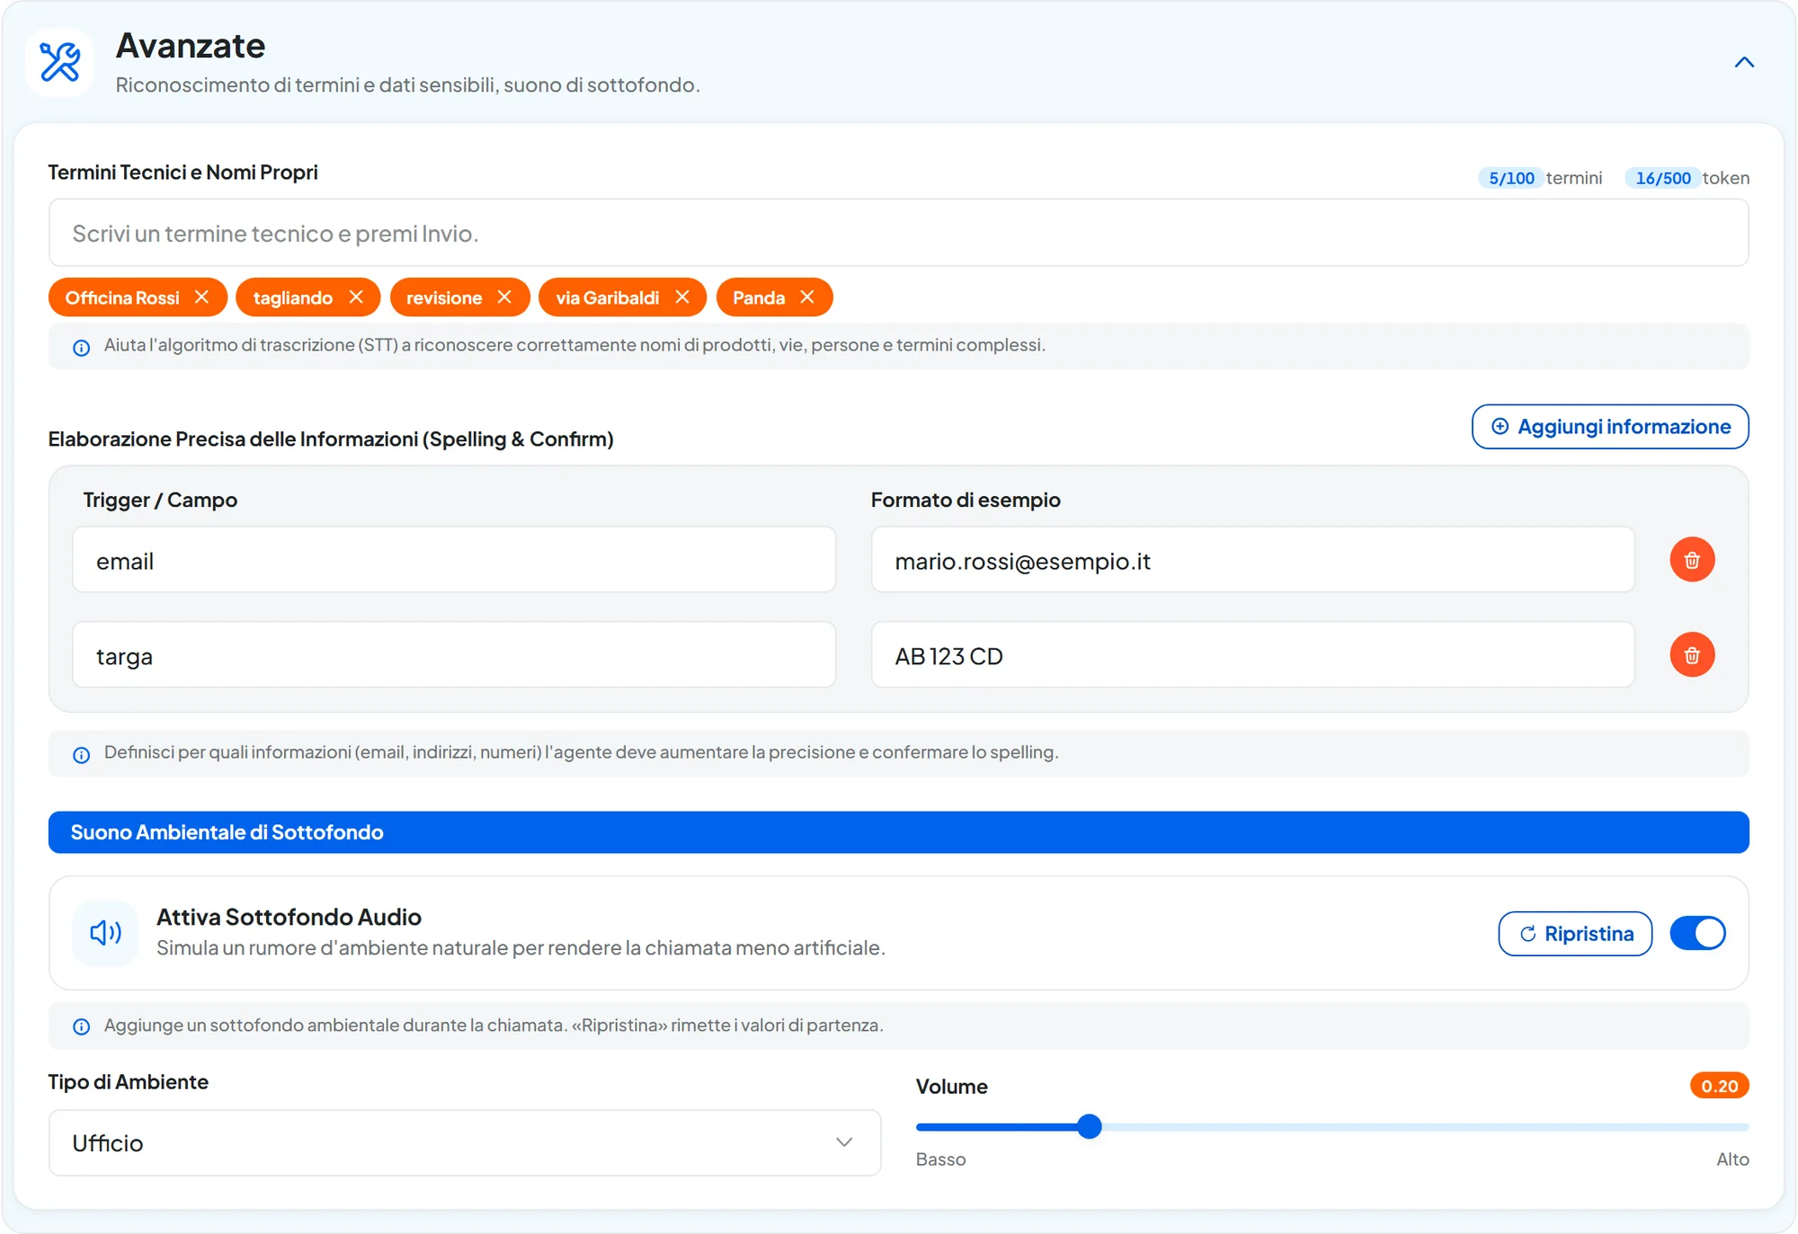The width and height of the screenshot is (1798, 1234).
Task: Remove the Officina Rossi tag
Action: (201, 297)
